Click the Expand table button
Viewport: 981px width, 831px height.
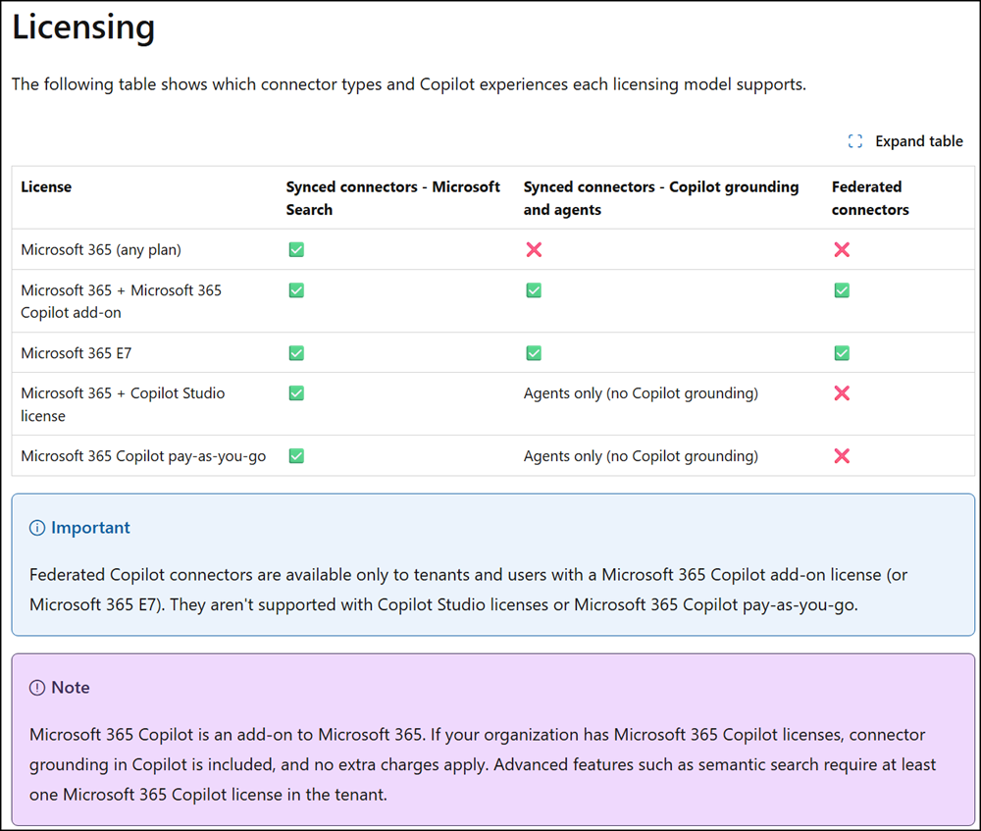[x=904, y=141]
